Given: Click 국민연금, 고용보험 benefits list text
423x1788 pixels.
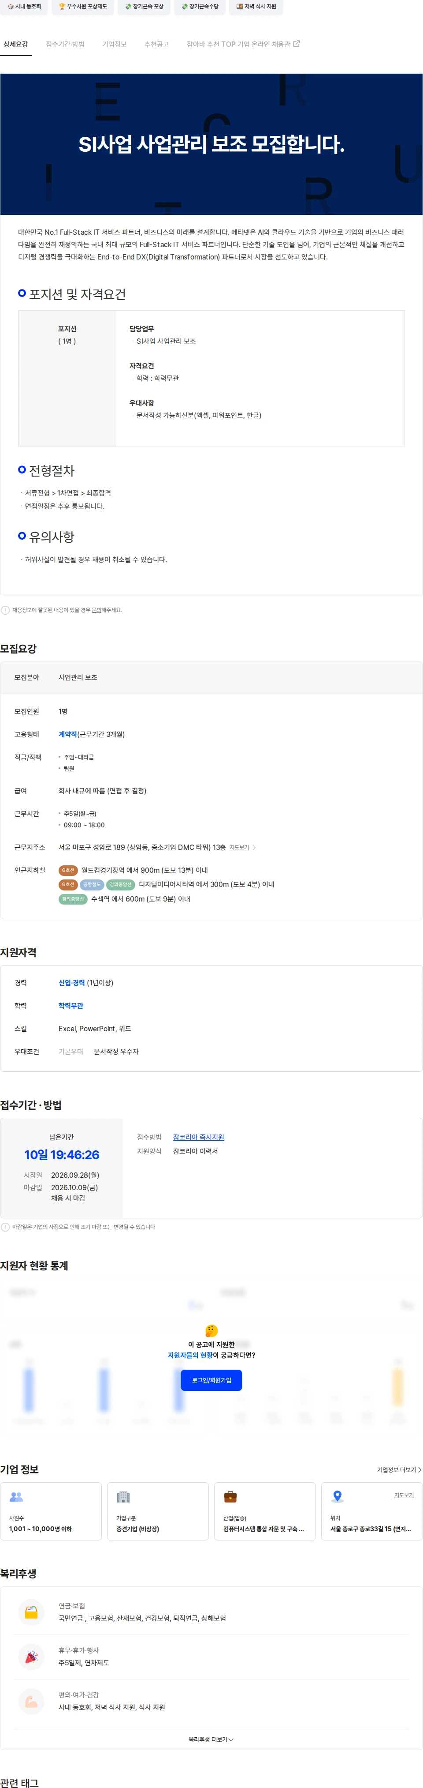Looking at the screenshot, I should click(142, 1618).
